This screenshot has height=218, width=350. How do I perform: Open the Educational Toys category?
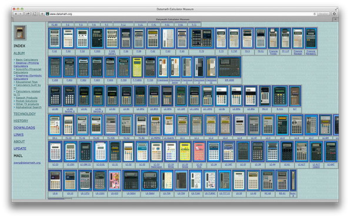[x=26, y=82]
